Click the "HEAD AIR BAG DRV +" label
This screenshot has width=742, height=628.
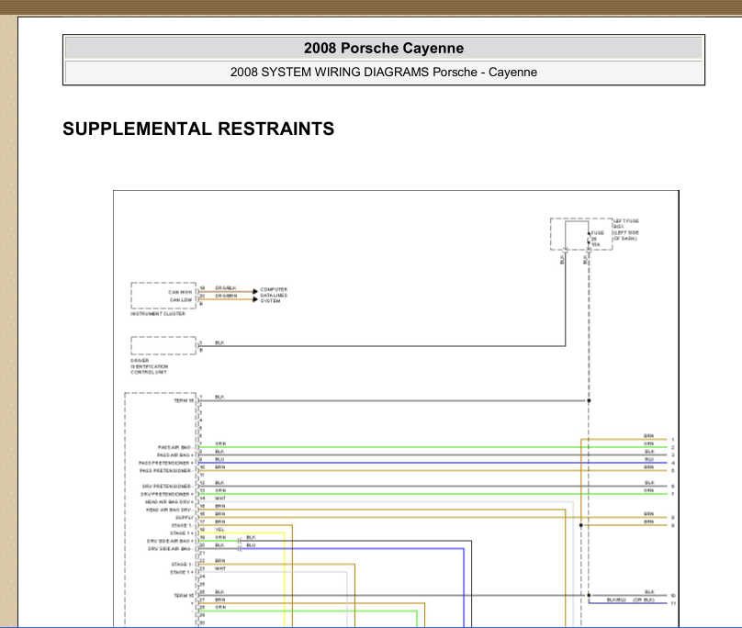[x=169, y=502]
